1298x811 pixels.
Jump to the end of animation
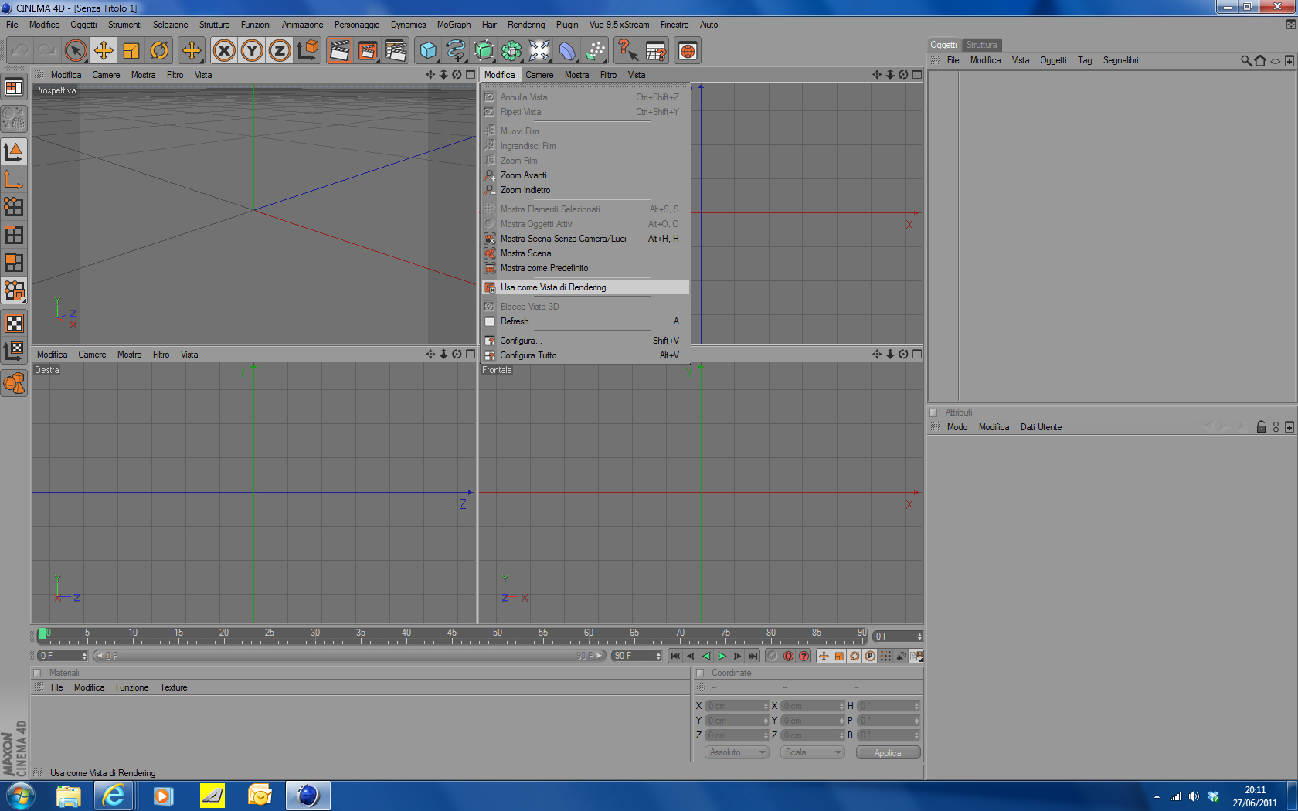pyautogui.click(x=753, y=656)
